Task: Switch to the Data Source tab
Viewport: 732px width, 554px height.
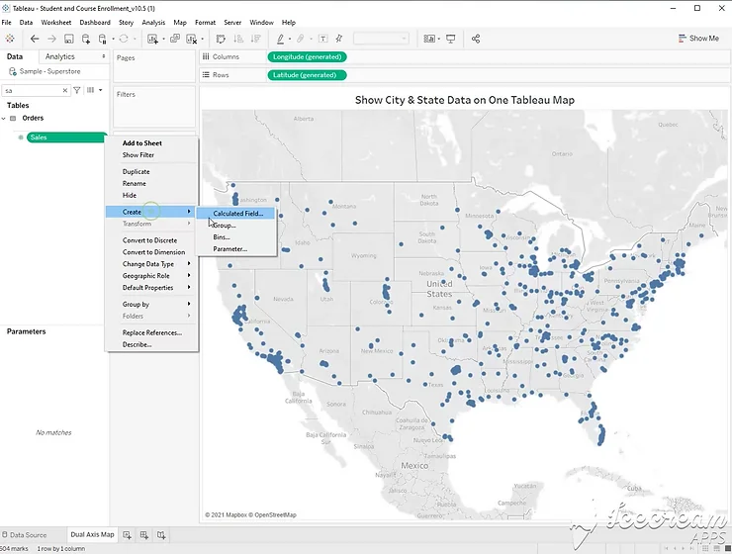Action: click(25, 535)
